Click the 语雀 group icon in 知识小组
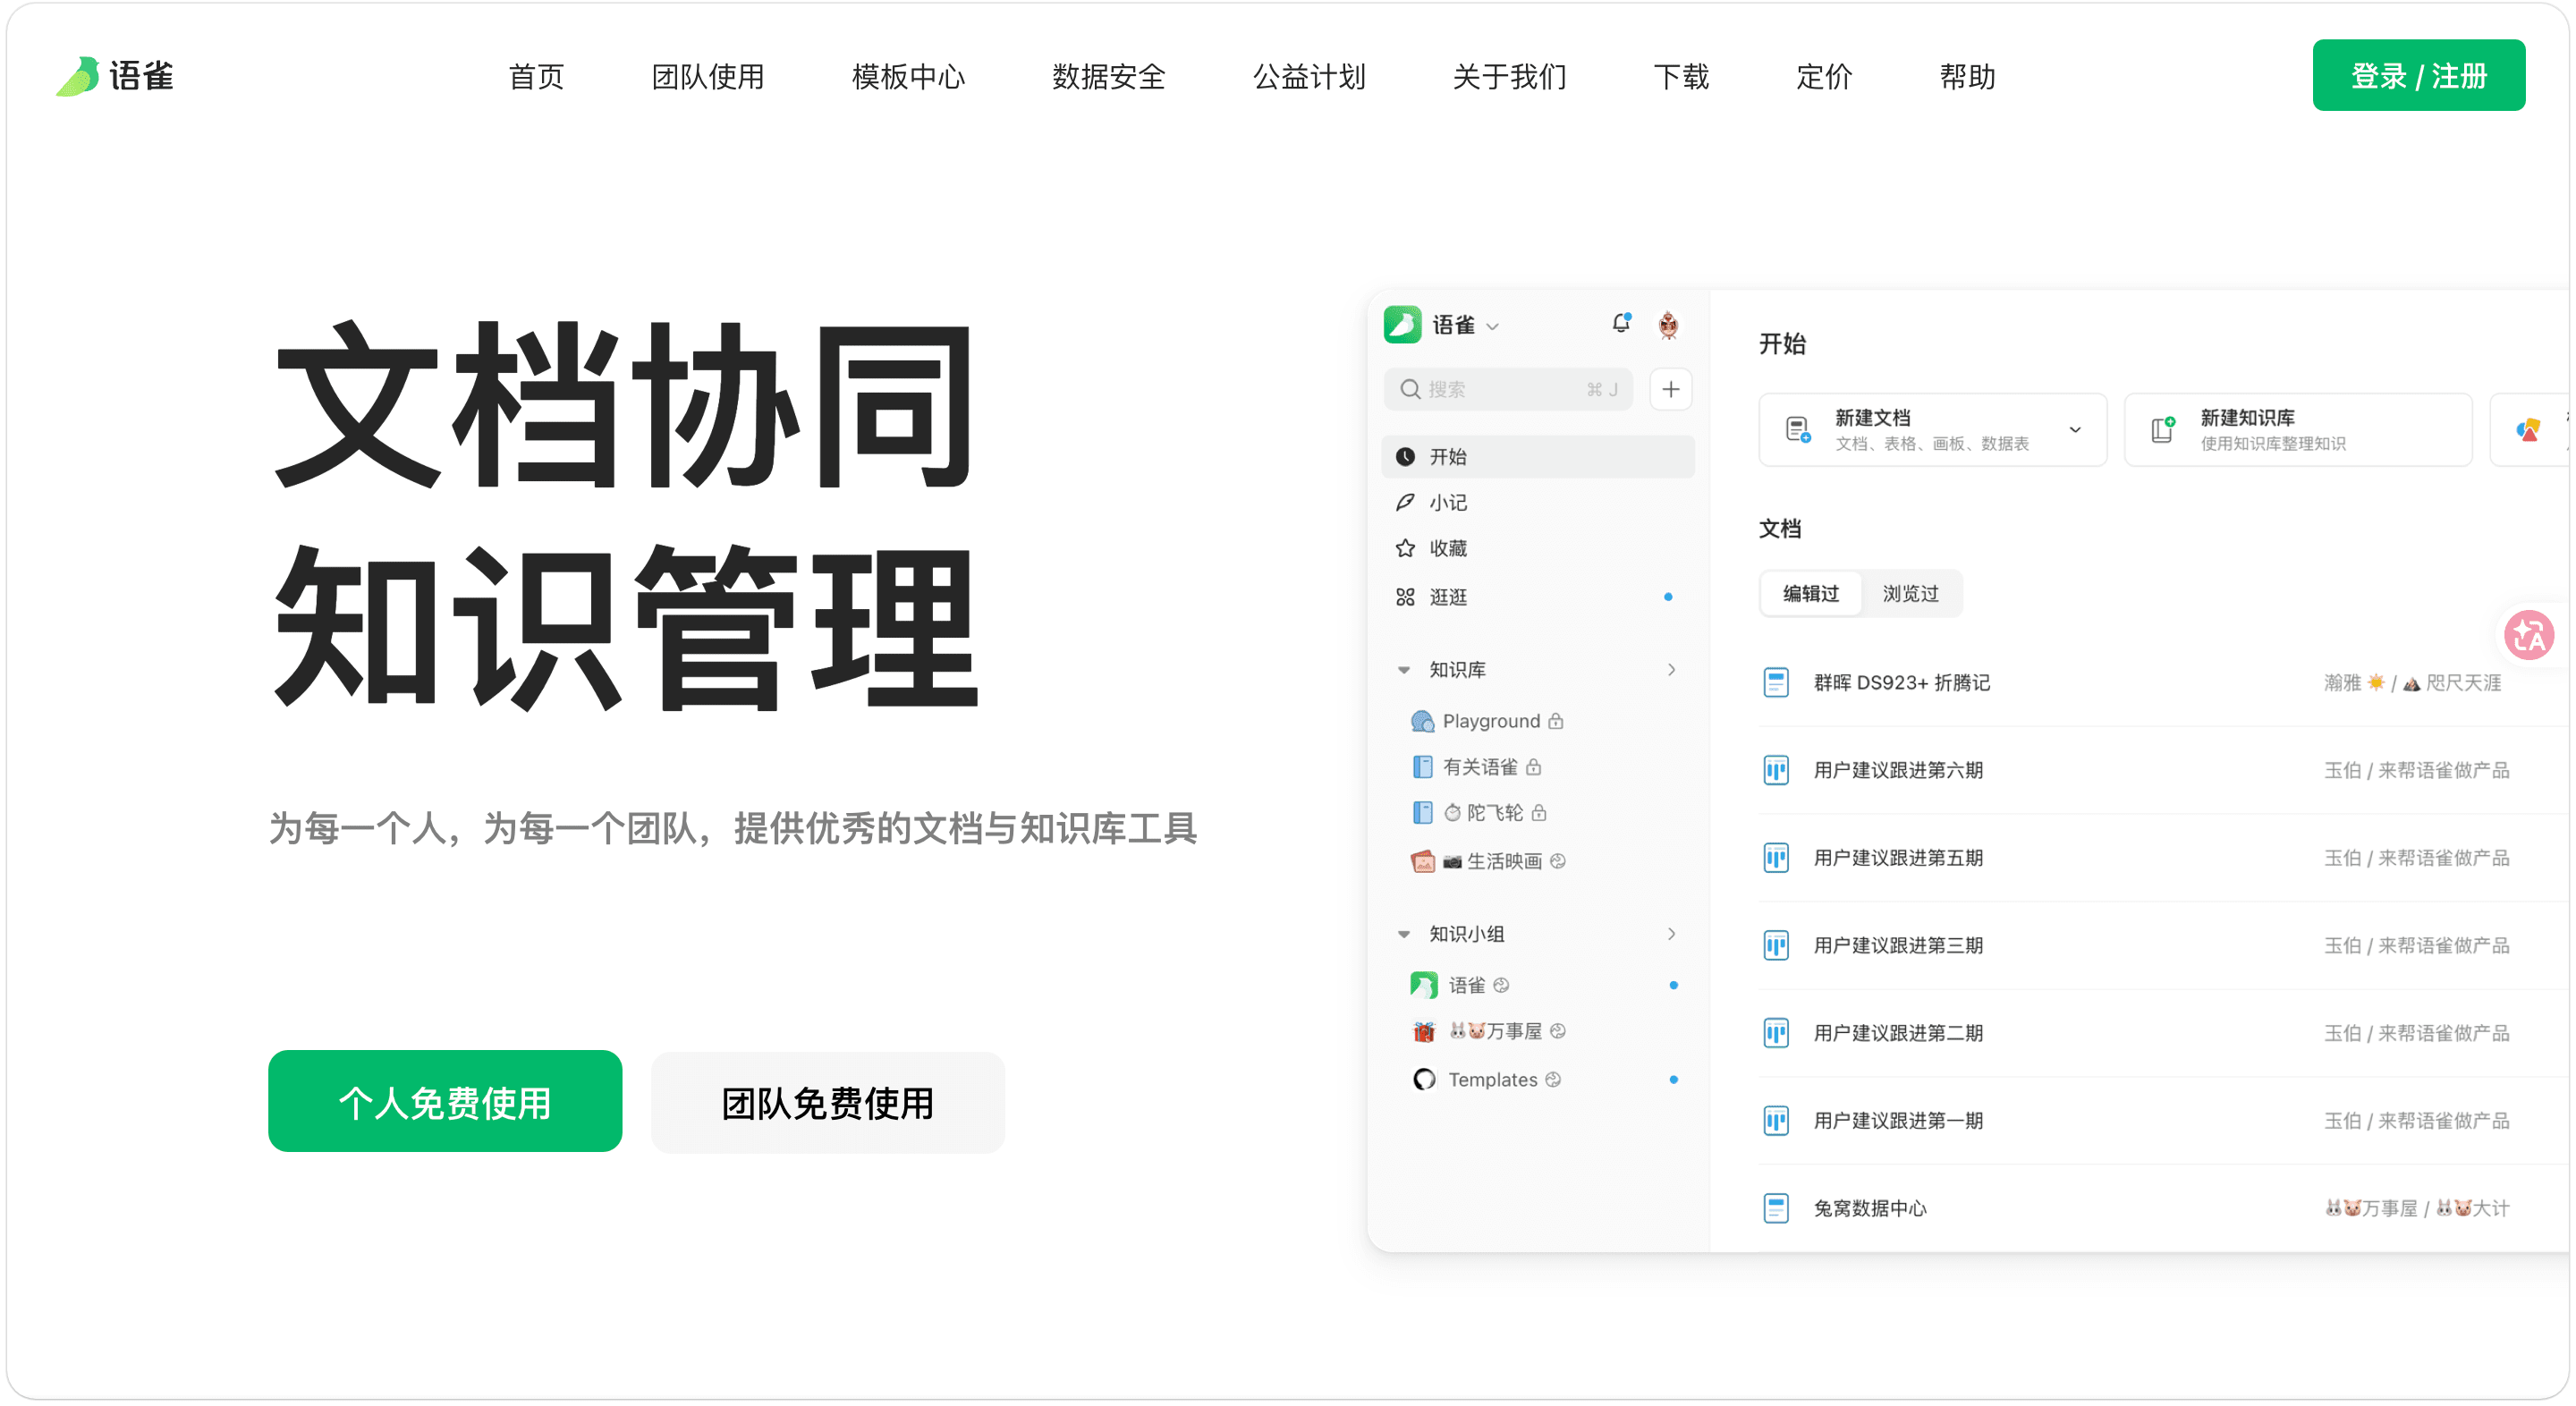Image resolution: width=2576 pixels, height=1406 pixels. click(1424, 986)
